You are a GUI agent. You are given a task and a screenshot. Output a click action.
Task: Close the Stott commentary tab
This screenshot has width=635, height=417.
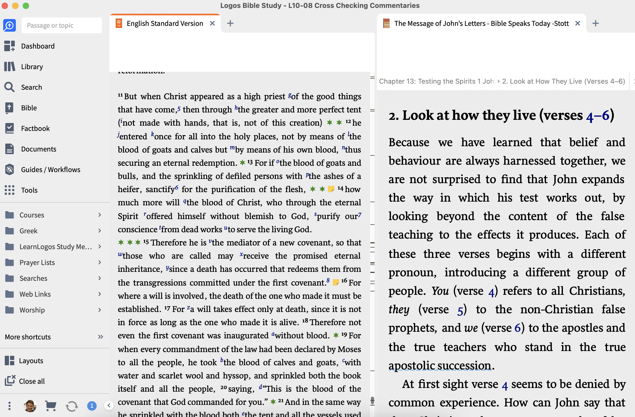[578, 23]
